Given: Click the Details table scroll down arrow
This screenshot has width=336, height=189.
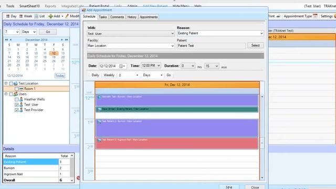Looking at the screenshot, I should coord(72,180).
